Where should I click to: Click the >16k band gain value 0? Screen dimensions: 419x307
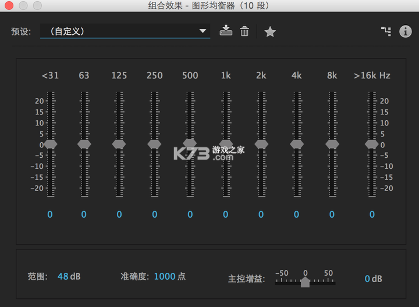[x=372, y=215]
